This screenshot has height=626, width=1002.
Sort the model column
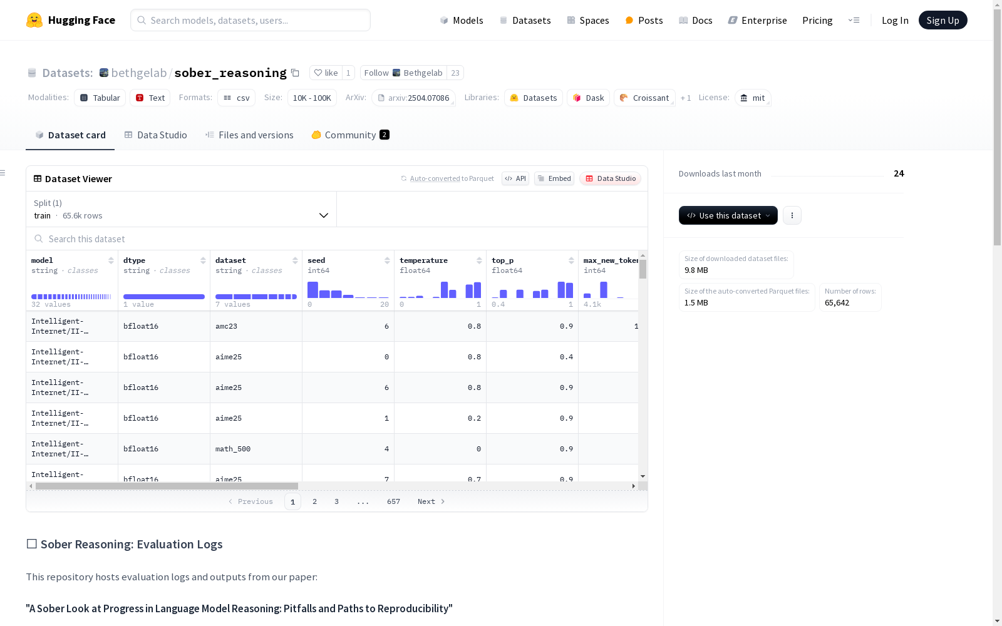pyautogui.click(x=111, y=260)
